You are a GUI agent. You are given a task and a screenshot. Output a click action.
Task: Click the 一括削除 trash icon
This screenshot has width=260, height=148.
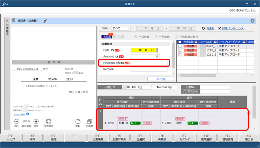(x=156, y=37)
